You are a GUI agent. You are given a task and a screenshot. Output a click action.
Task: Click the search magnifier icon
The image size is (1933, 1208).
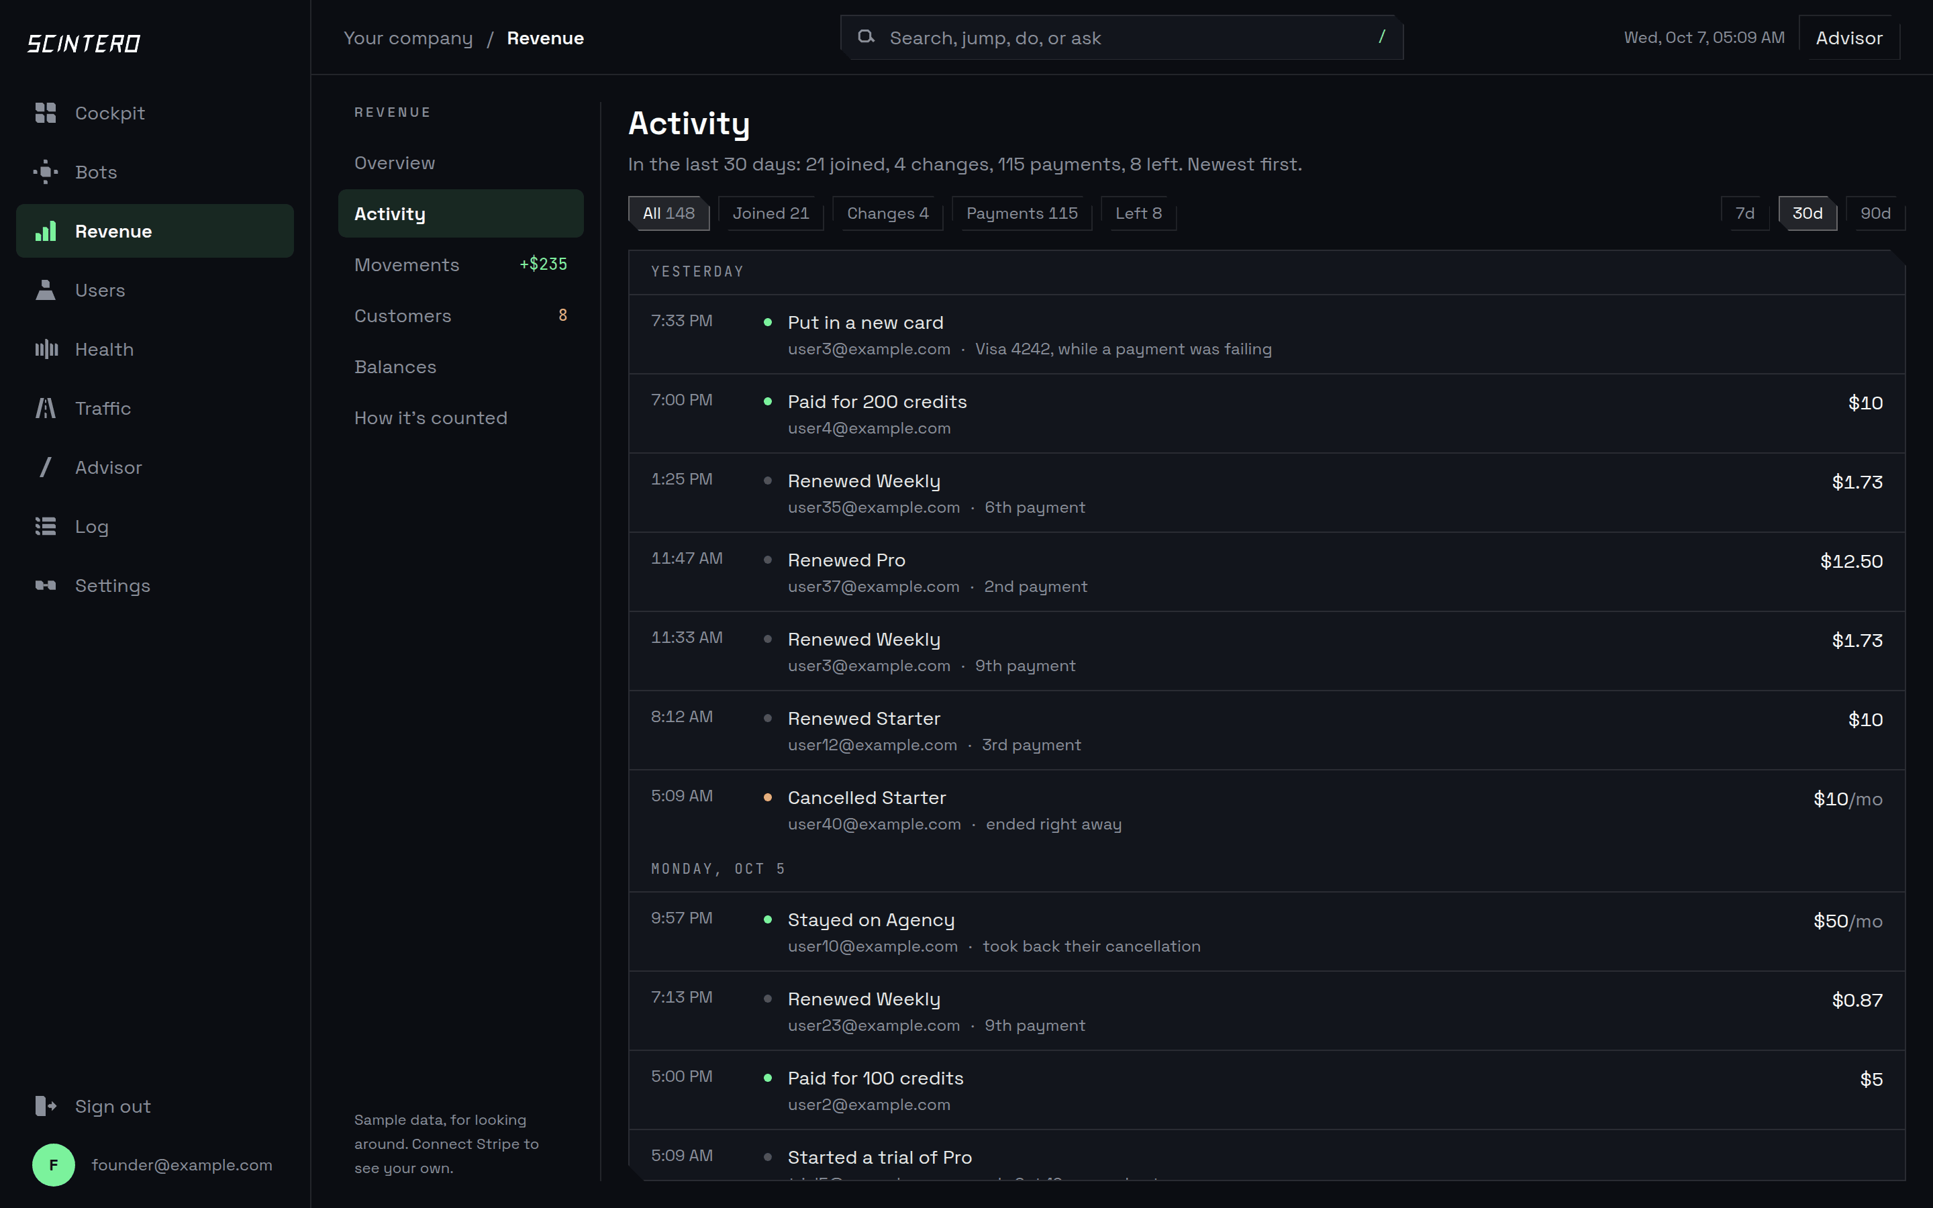866,37
